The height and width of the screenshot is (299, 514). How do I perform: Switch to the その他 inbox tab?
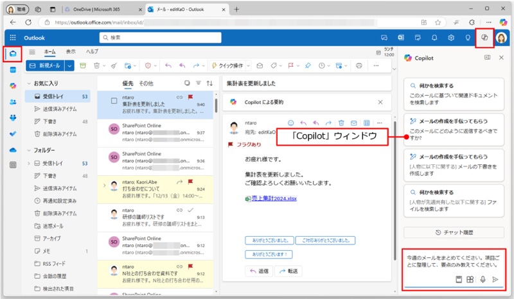(146, 83)
